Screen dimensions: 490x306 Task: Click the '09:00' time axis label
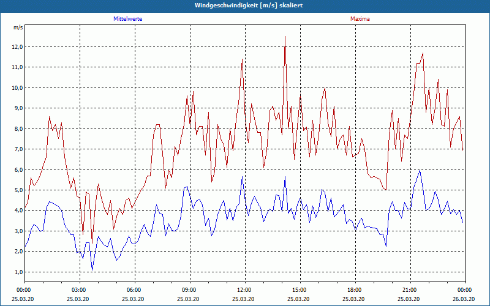point(190,290)
